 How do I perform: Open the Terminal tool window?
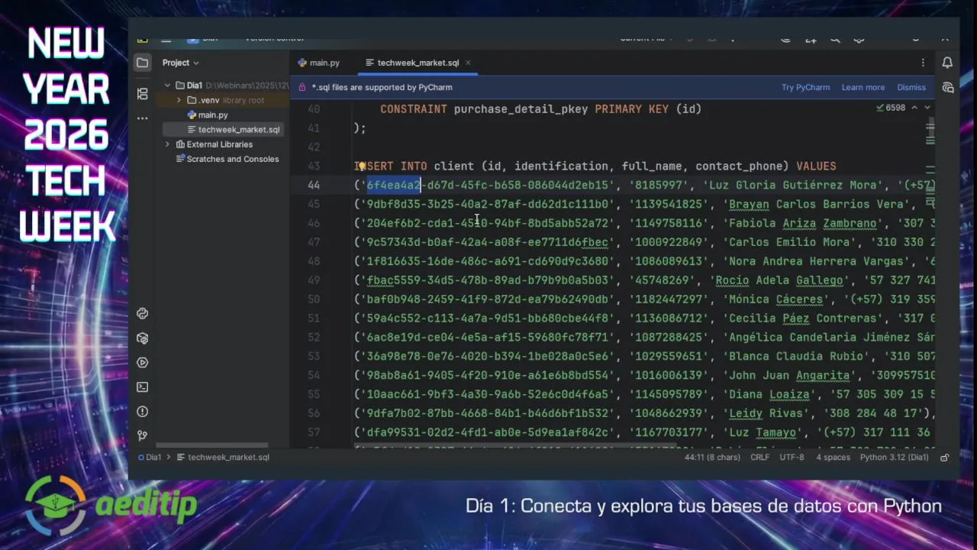point(142,387)
